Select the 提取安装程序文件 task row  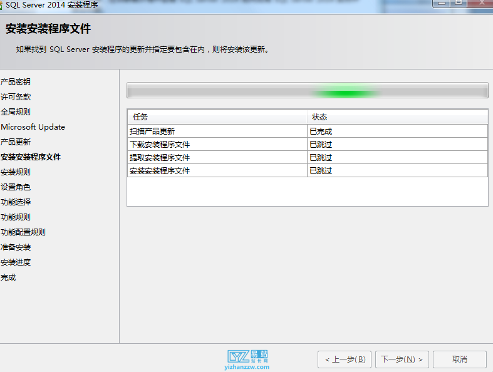click(308, 158)
